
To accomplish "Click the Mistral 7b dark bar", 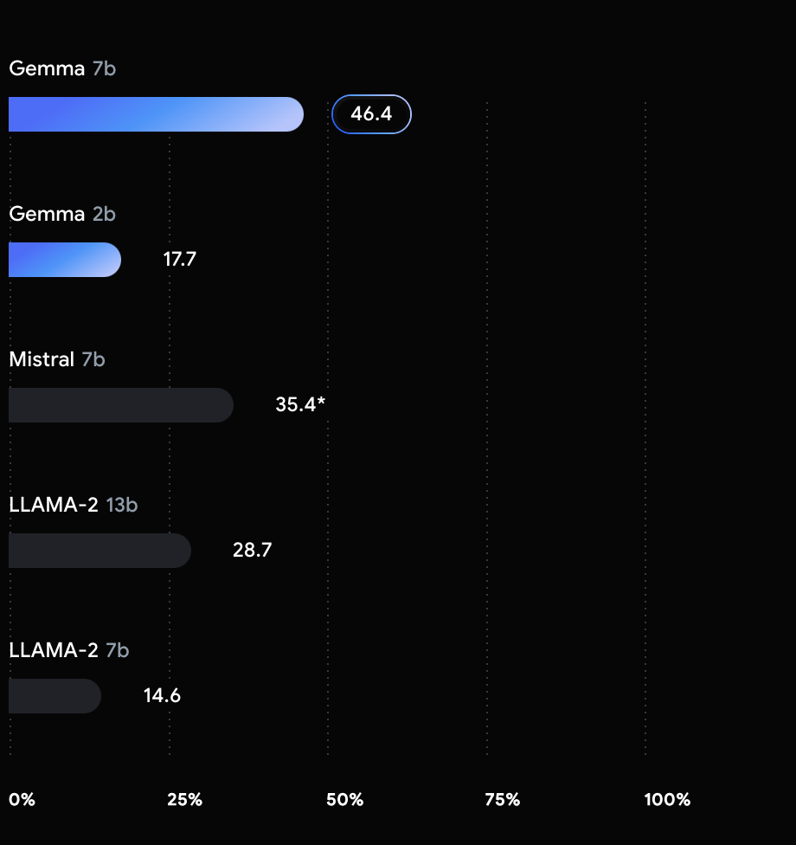I will tap(121, 405).
